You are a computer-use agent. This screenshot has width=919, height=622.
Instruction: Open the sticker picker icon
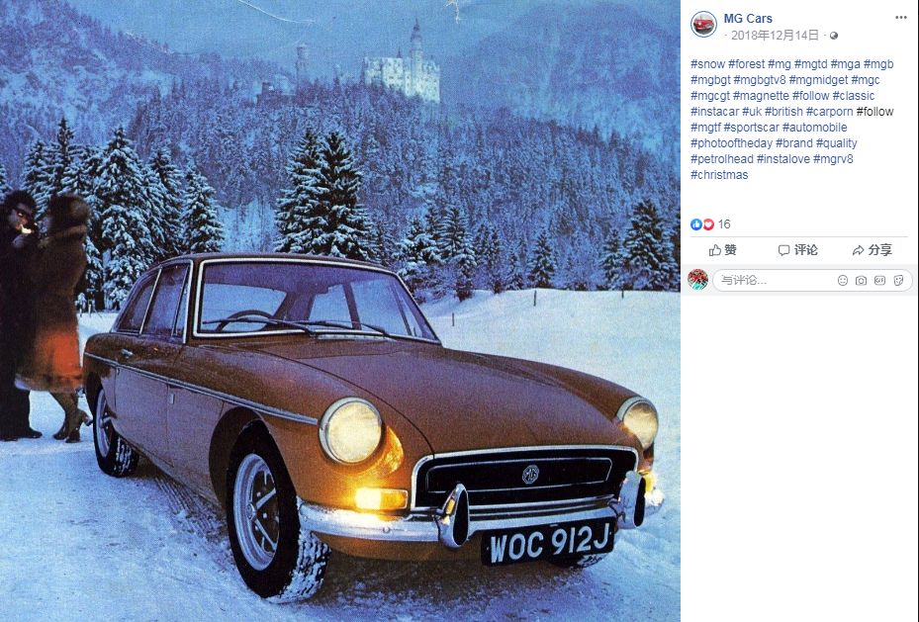(x=898, y=281)
